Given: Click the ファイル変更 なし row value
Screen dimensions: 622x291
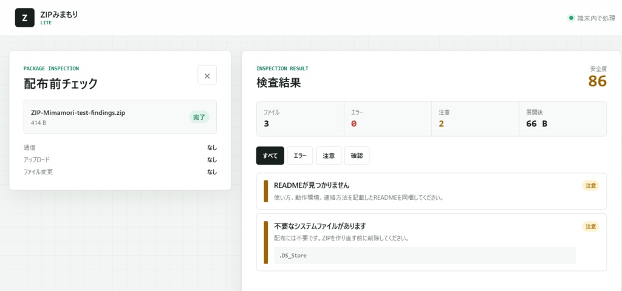Looking at the screenshot, I should coord(212,172).
